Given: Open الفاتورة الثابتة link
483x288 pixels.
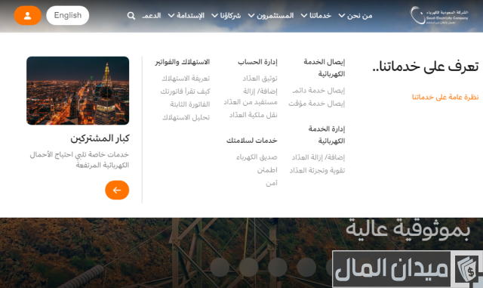Looking at the screenshot, I should (189, 104).
